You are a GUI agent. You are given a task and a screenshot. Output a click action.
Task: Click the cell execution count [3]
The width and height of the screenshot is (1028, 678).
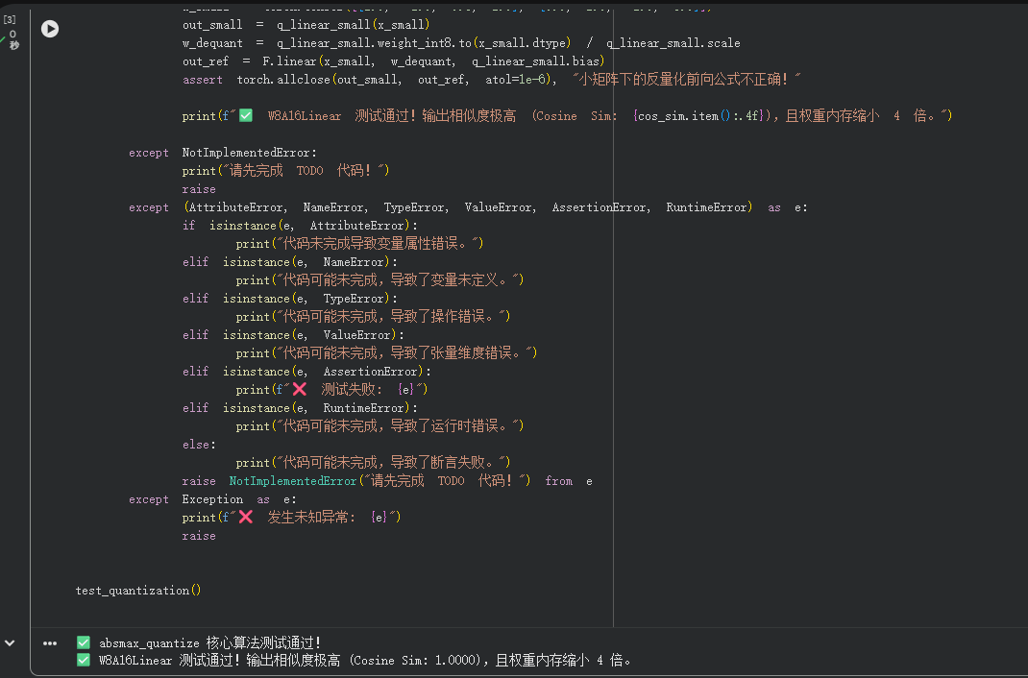click(10, 19)
